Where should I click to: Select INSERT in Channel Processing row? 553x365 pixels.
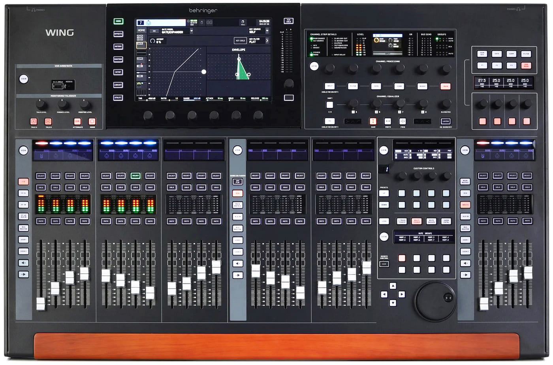[x=422, y=86]
